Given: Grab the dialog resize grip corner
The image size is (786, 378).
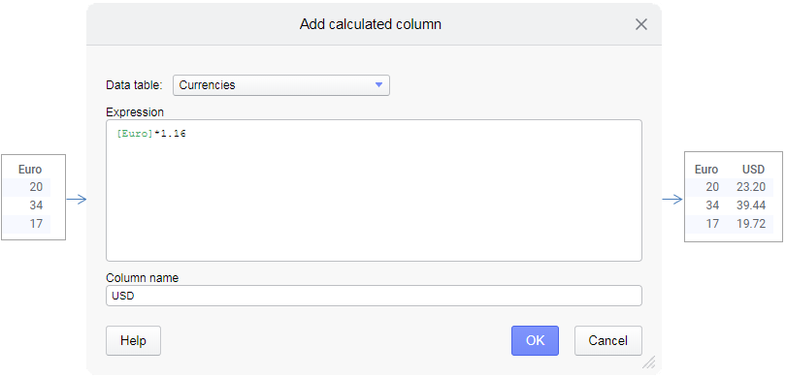Looking at the screenshot, I should [x=648, y=362].
